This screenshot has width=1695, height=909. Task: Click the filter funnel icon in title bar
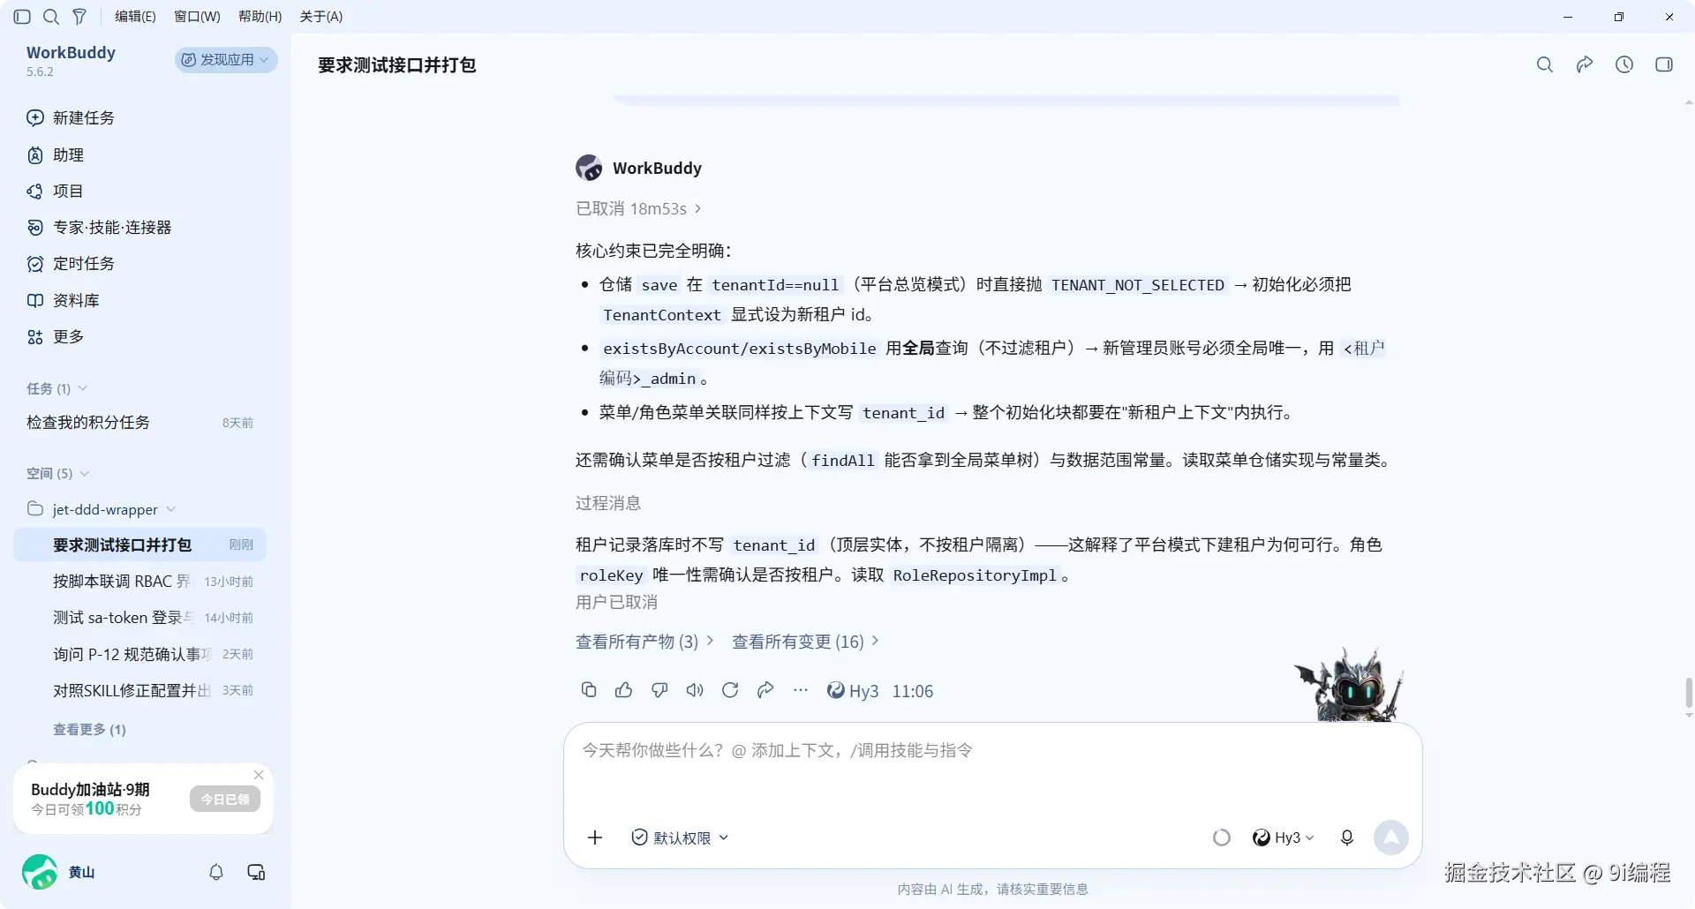(x=79, y=17)
